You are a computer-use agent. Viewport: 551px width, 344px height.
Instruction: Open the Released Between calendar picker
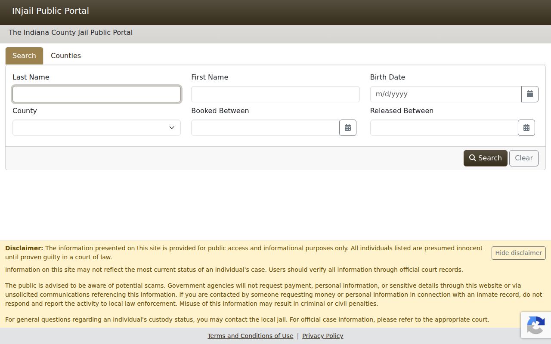(x=526, y=128)
